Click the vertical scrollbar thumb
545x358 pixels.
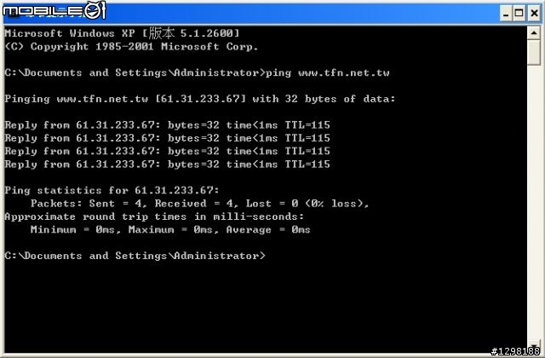534,52
